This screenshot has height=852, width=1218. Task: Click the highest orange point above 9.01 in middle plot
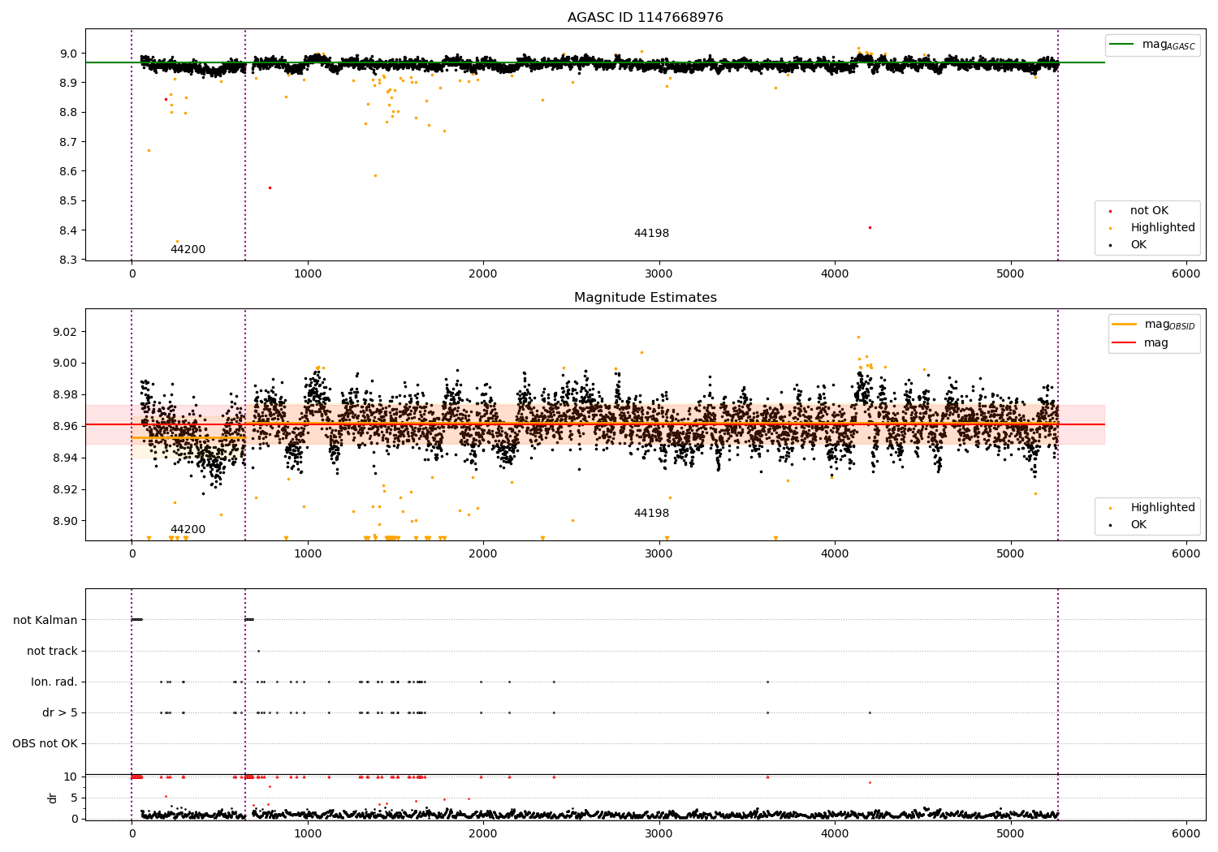tap(858, 337)
